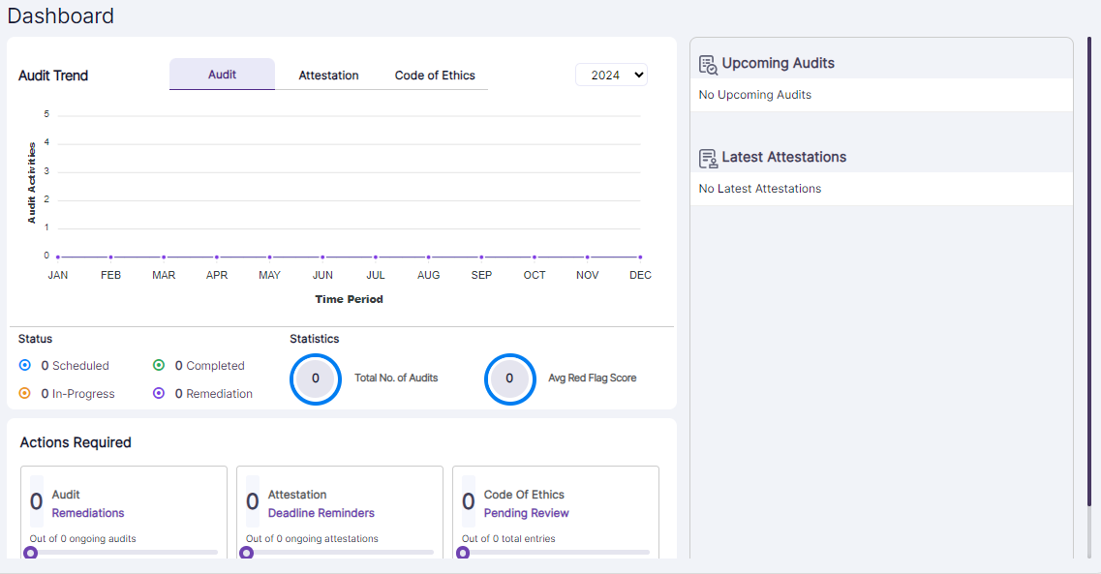
Task: Open the 2024 year dropdown
Action: coord(611,75)
